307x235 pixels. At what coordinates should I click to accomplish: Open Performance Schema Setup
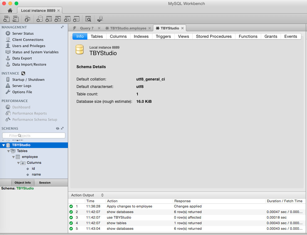pyautogui.click(x=35, y=120)
